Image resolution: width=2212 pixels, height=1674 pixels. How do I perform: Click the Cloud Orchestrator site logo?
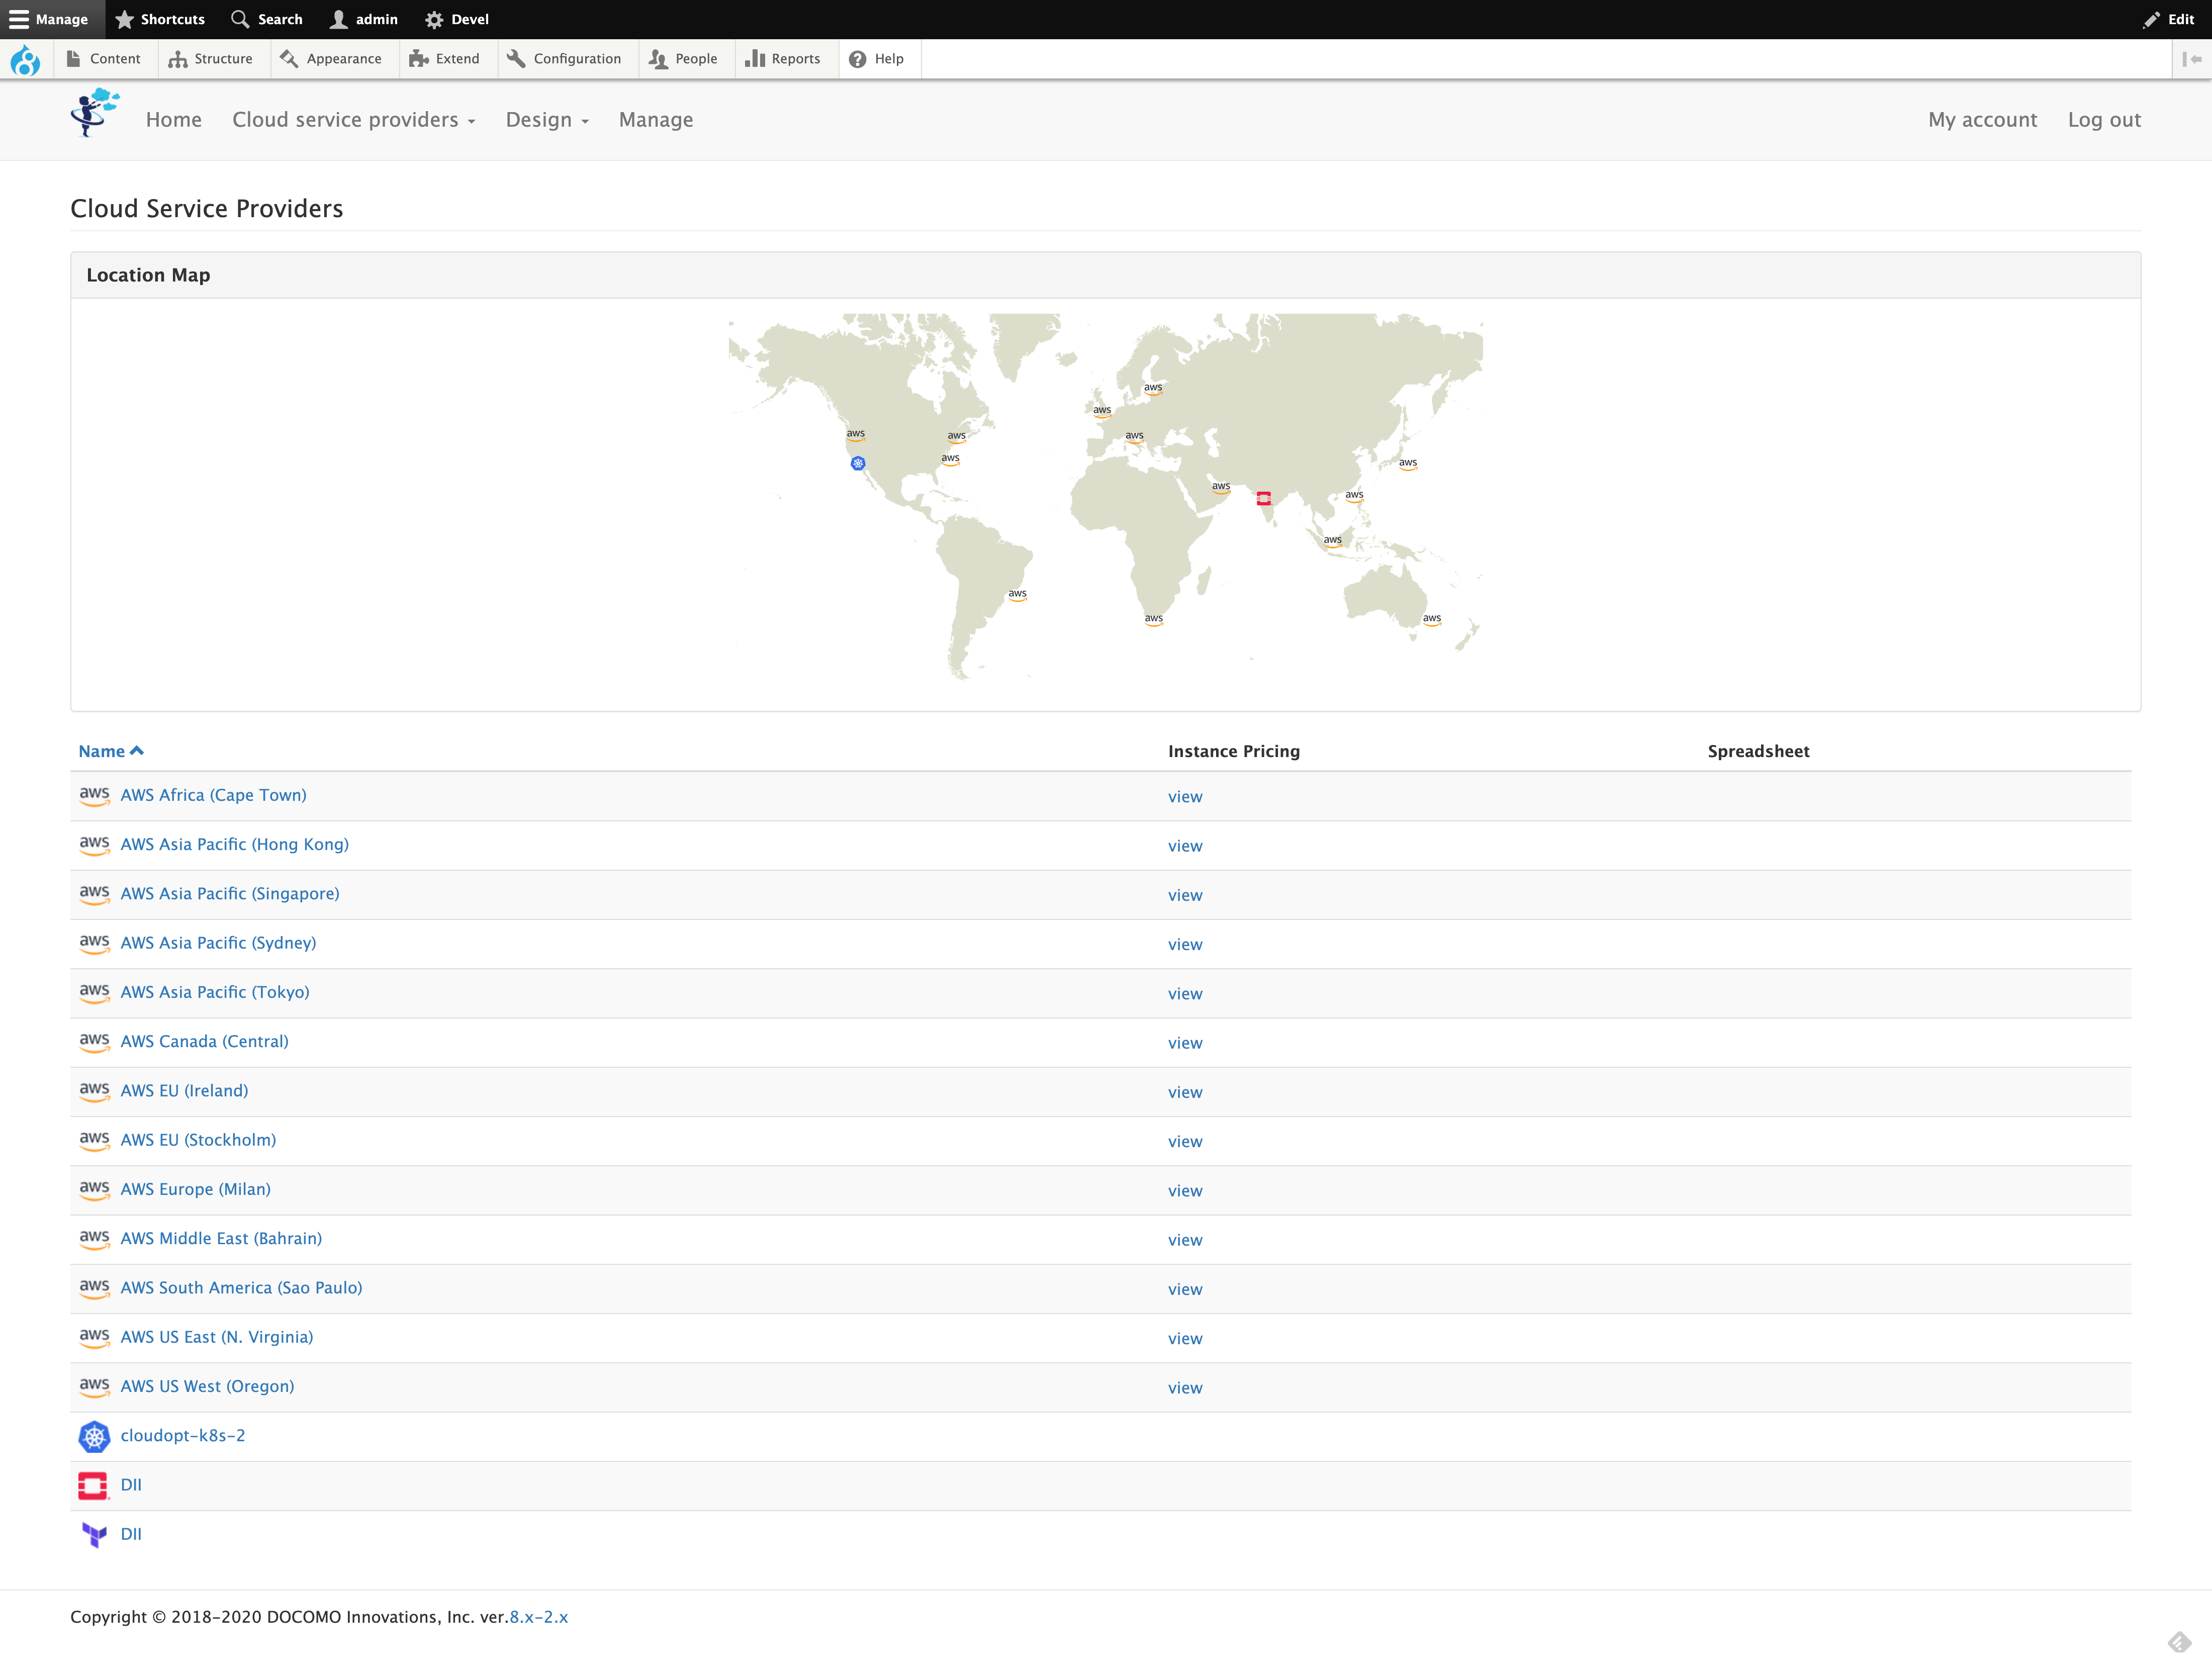(x=95, y=113)
